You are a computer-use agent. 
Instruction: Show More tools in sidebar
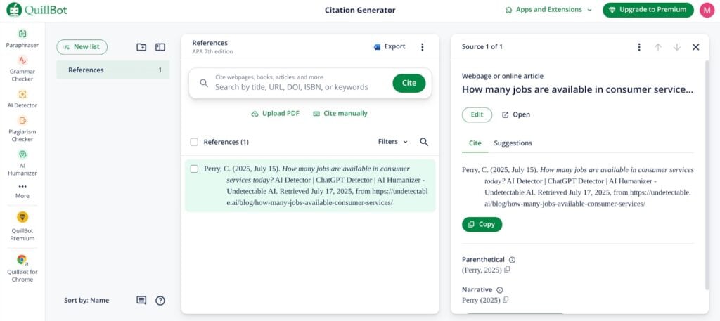pos(22,191)
